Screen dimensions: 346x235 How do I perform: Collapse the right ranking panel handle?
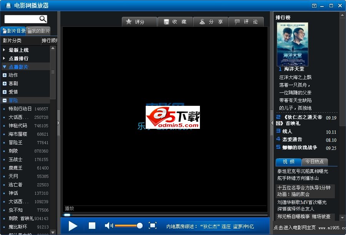pos(272,123)
